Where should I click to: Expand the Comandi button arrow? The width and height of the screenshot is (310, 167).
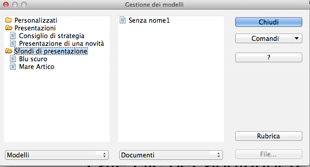click(296, 38)
